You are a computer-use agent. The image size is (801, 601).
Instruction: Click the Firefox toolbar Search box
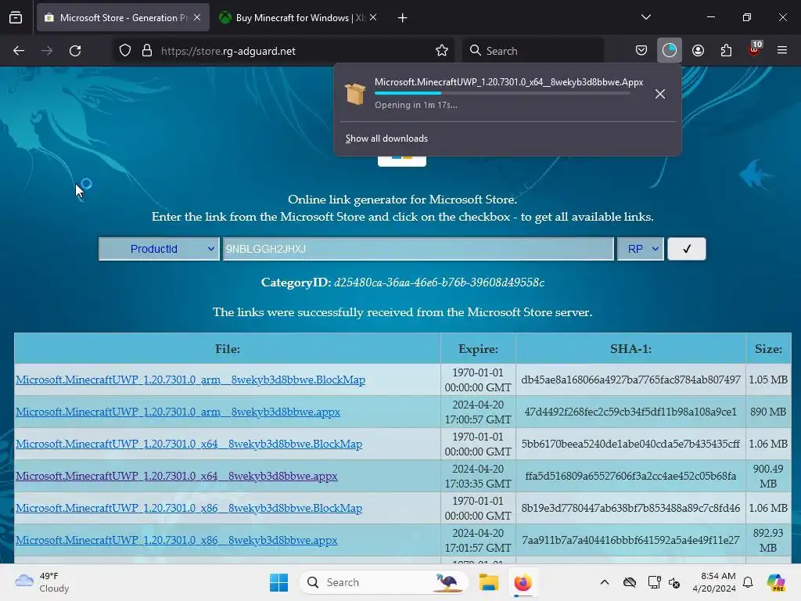[x=533, y=51]
